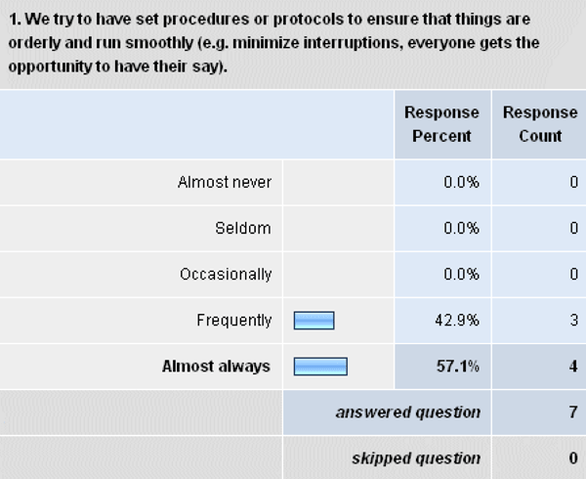Click the "Seldom" answer label
Image resolution: width=586 pixels, height=479 pixels.
[243, 228]
